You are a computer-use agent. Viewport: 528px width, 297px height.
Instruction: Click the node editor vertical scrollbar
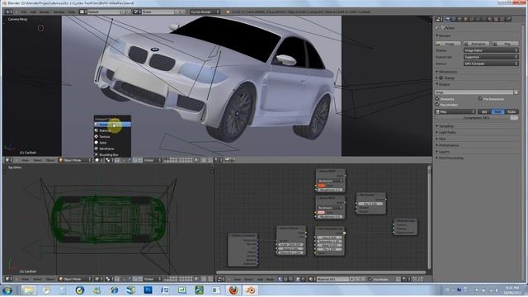tap(429, 217)
